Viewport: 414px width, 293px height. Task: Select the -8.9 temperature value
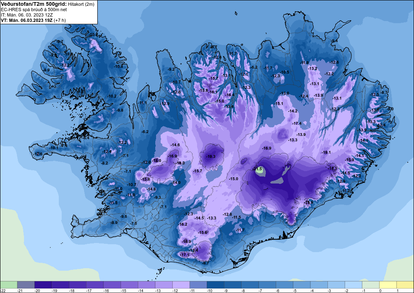114,223
